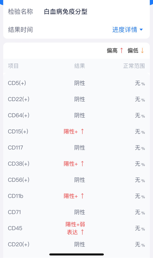Screen dimensions: 153x258
Task: Tap the 陽性+ result for CD15(+)
Action: [71, 131]
